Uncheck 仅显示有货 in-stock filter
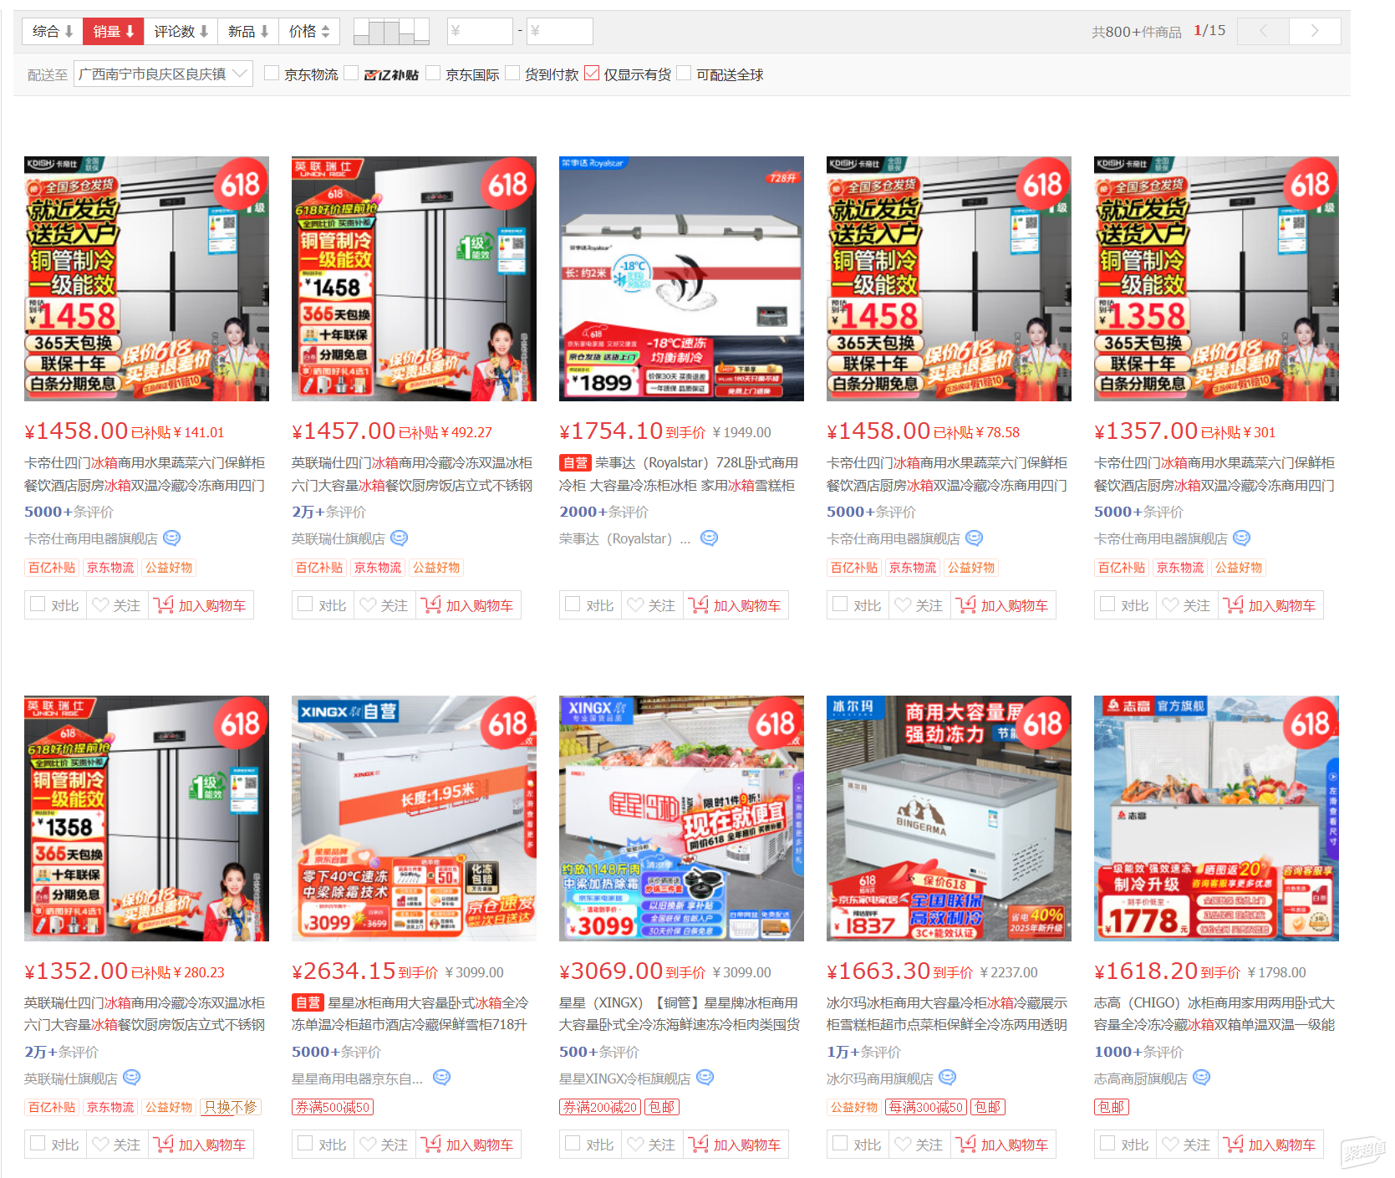The image size is (1395, 1178). (592, 74)
